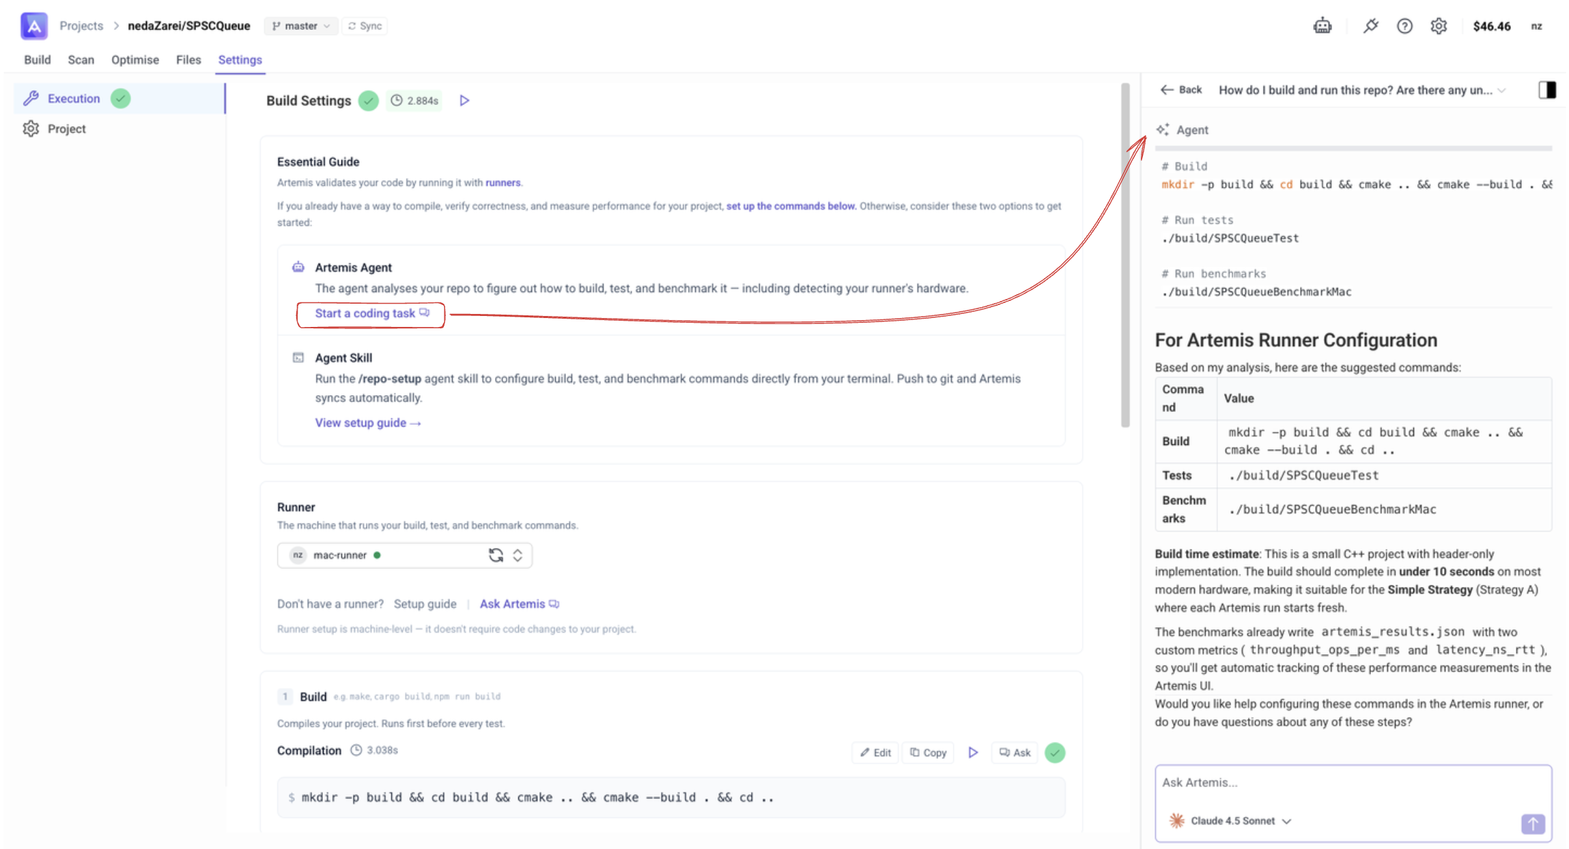The width and height of the screenshot is (1569, 849).
Task: Click the For Artemis Runner Configuration heading
Action: click(1296, 340)
